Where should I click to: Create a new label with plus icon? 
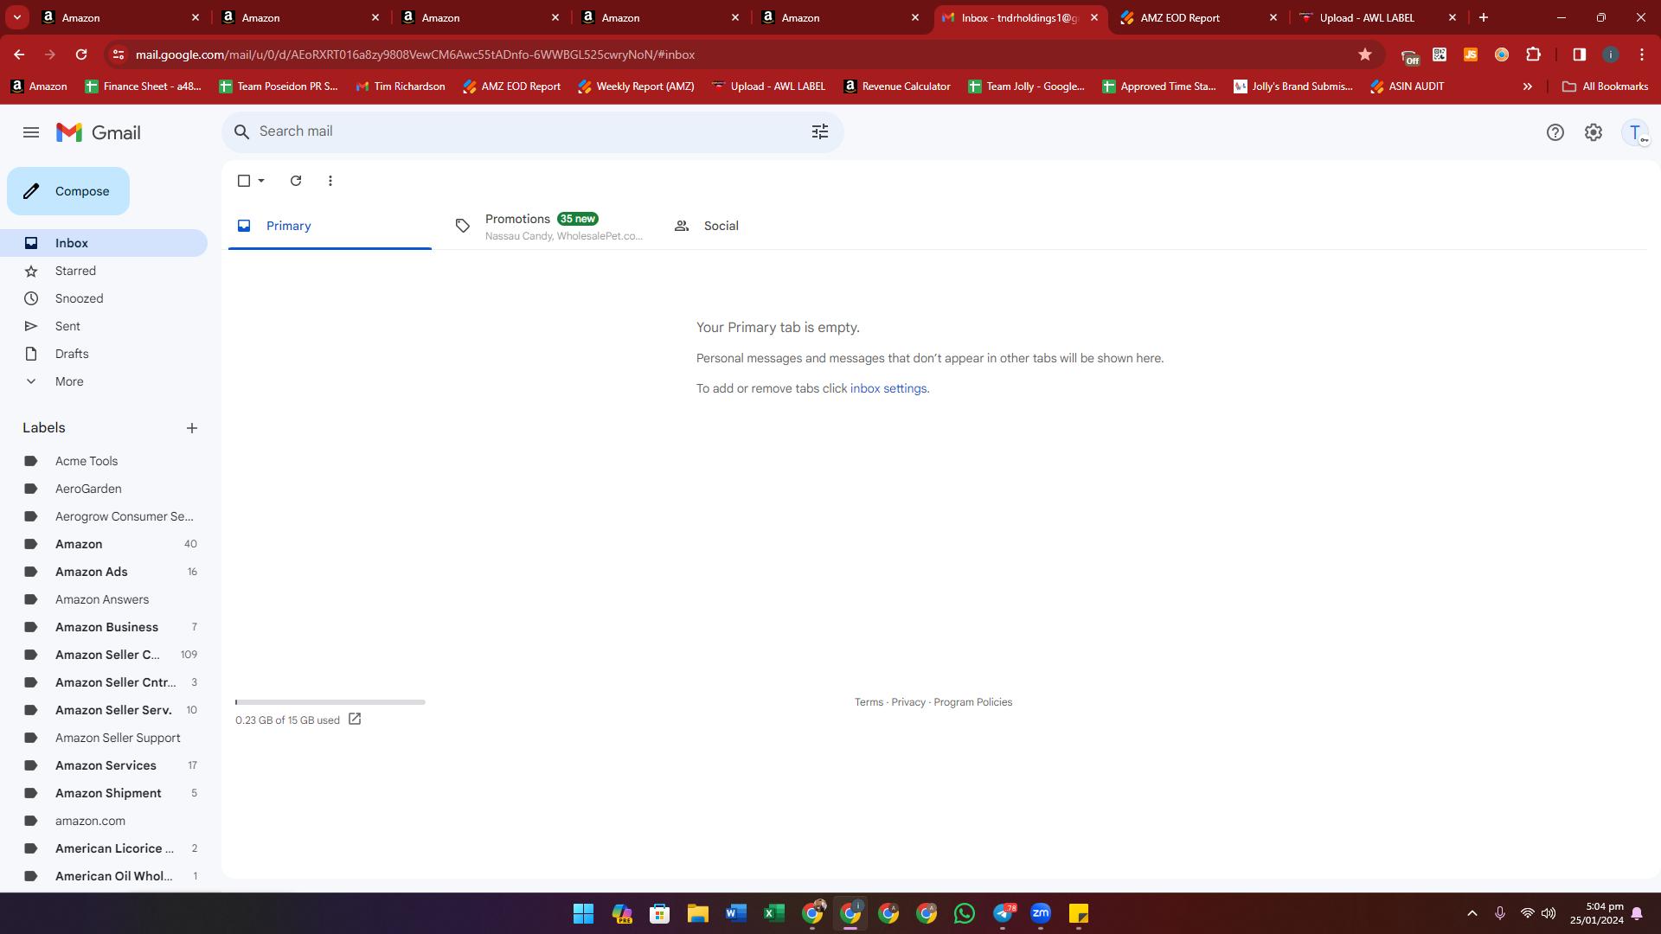pyautogui.click(x=192, y=428)
